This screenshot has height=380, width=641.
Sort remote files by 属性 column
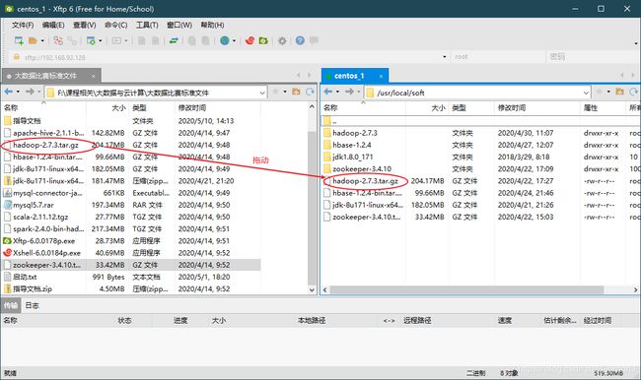click(602, 107)
